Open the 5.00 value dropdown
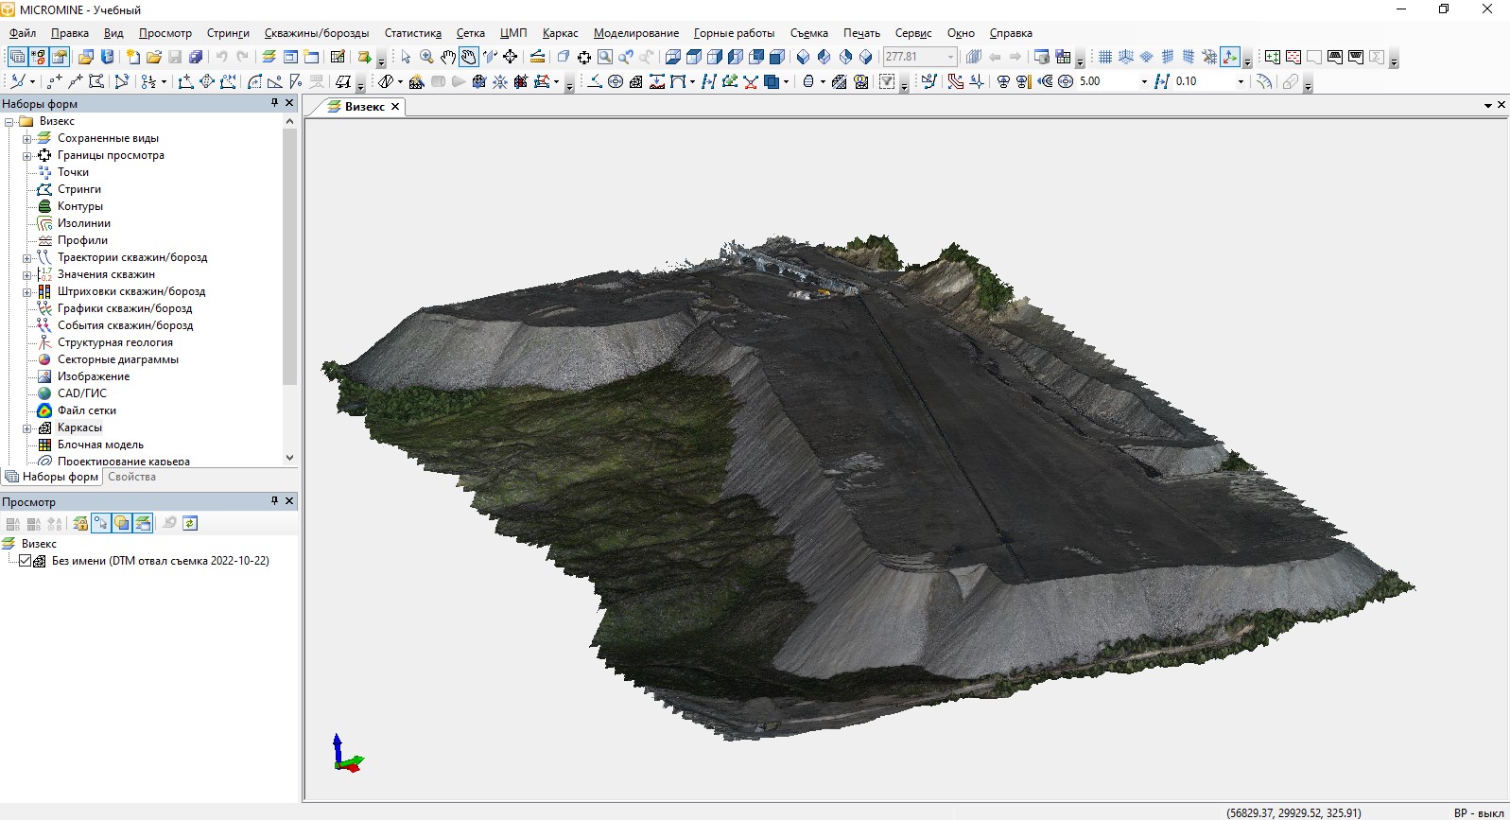The width and height of the screenshot is (1510, 820). 1144,81
